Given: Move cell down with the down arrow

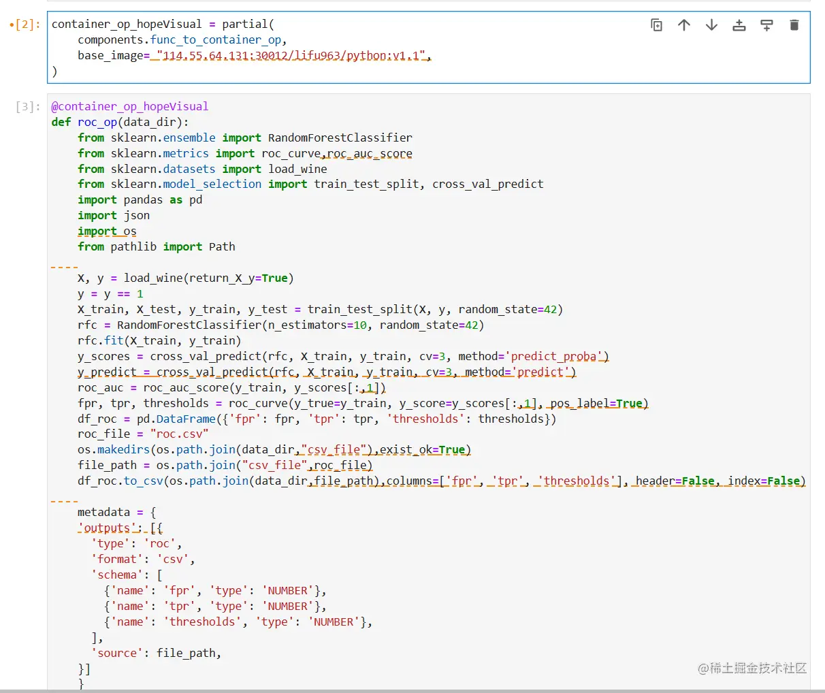Looking at the screenshot, I should click(x=711, y=25).
